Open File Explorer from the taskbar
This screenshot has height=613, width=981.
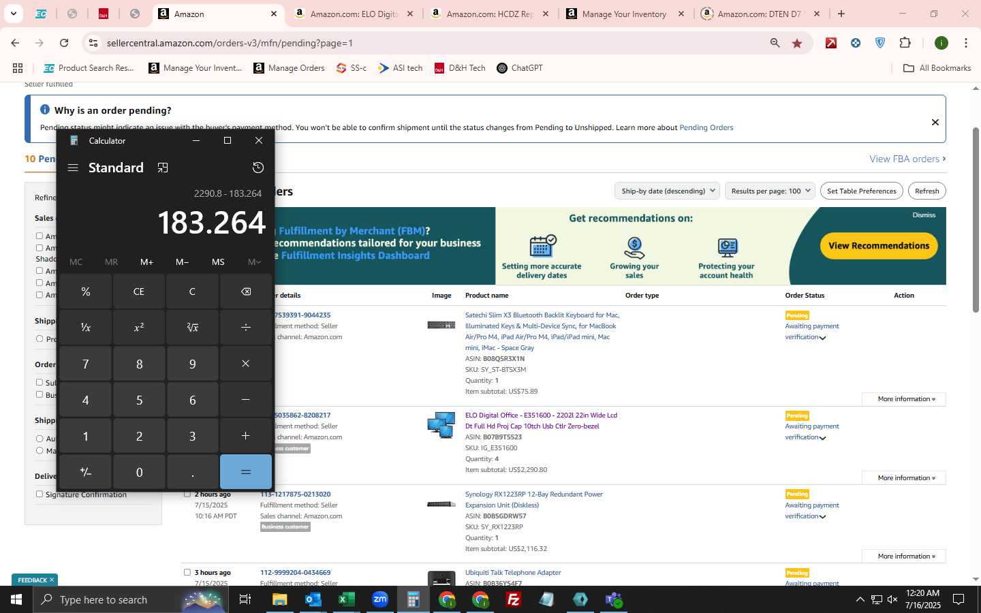click(x=279, y=599)
